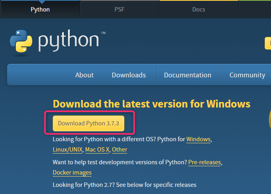Click the Looking for Python 2.7 text
Image resolution: width=271 pixels, height=194 pixels.
124,185
